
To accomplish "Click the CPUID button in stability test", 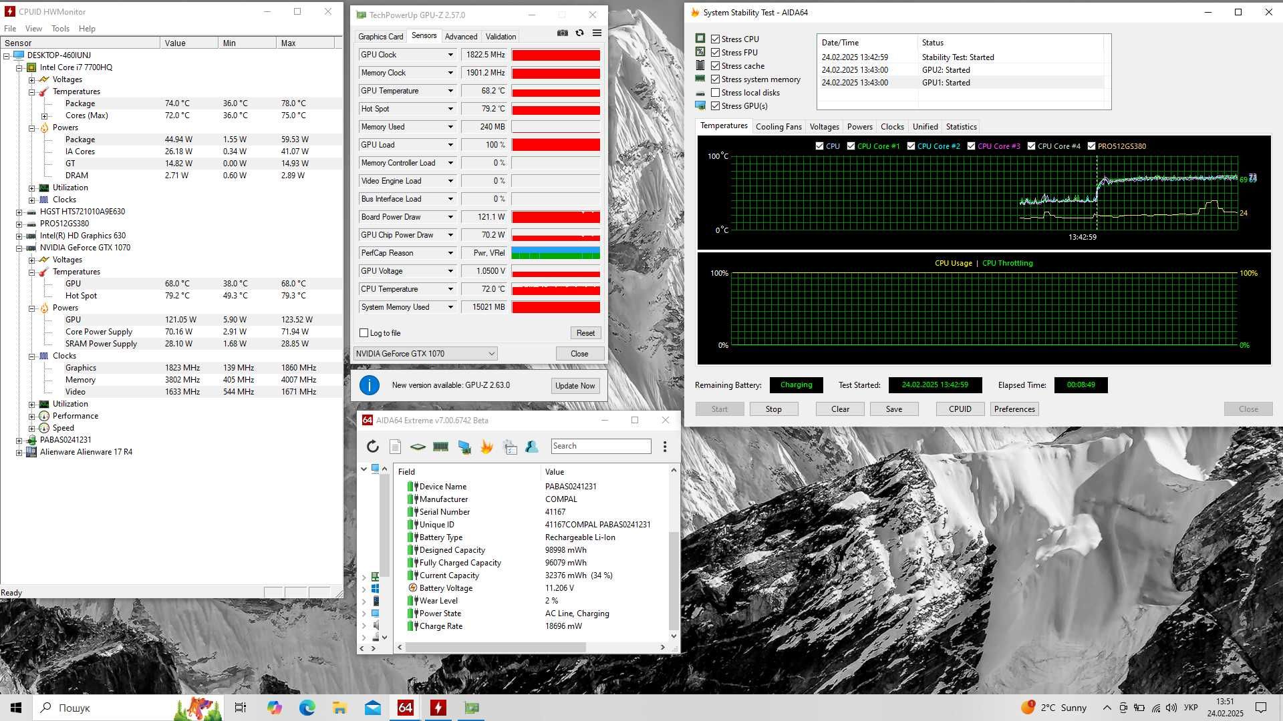I will (x=960, y=409).
